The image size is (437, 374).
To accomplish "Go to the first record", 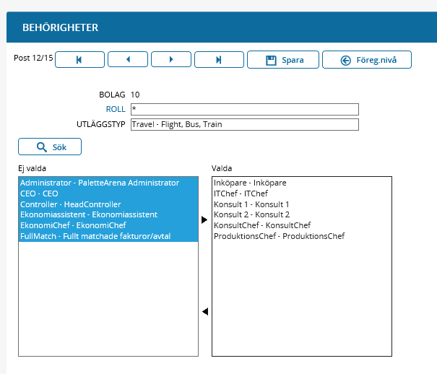I will pos(79,60).
